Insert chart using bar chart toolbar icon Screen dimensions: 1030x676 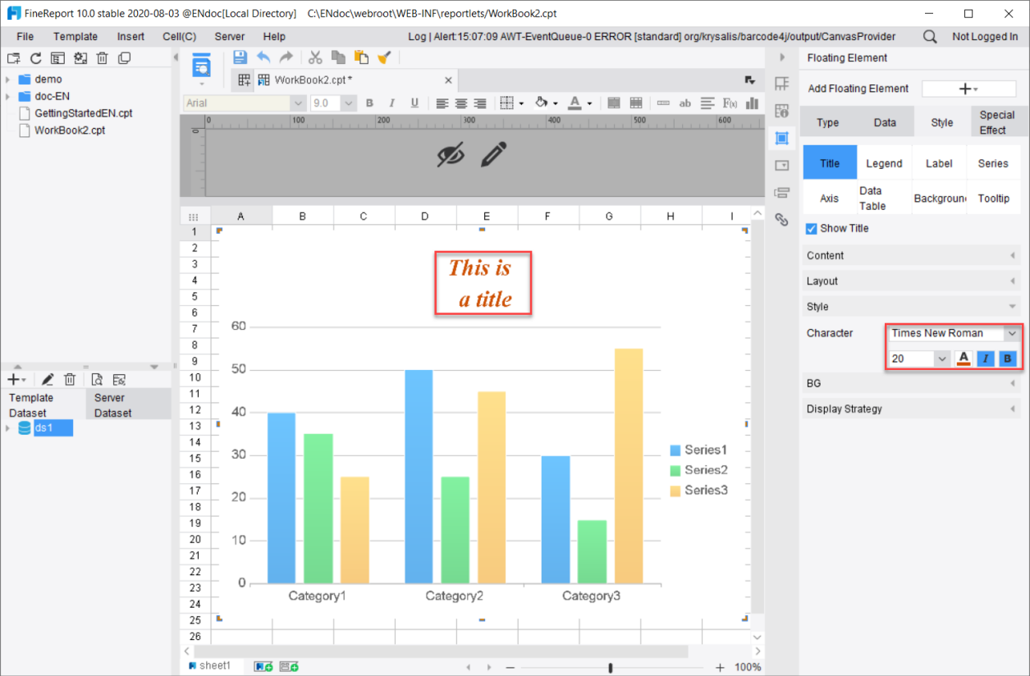[752, 103]
